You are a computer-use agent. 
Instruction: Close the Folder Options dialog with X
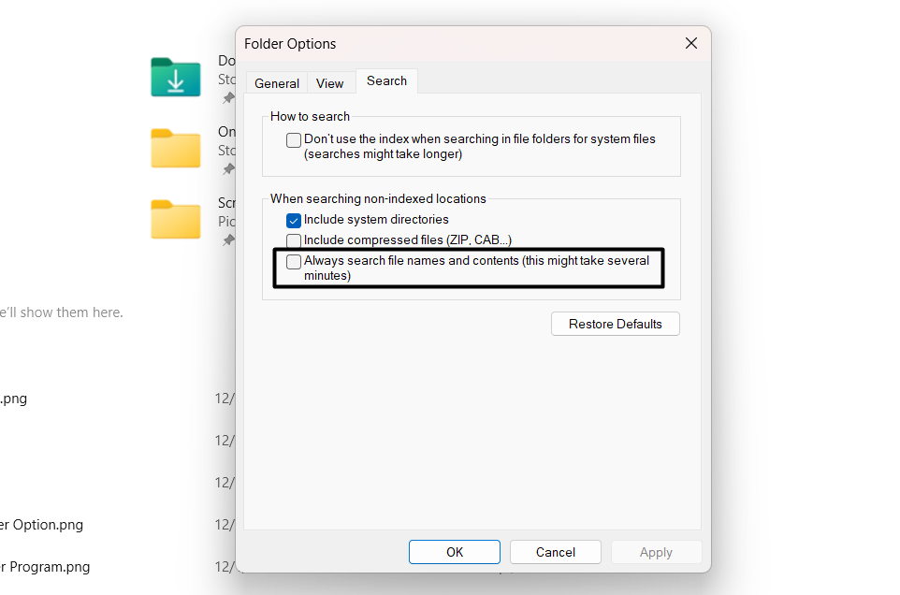691,43
